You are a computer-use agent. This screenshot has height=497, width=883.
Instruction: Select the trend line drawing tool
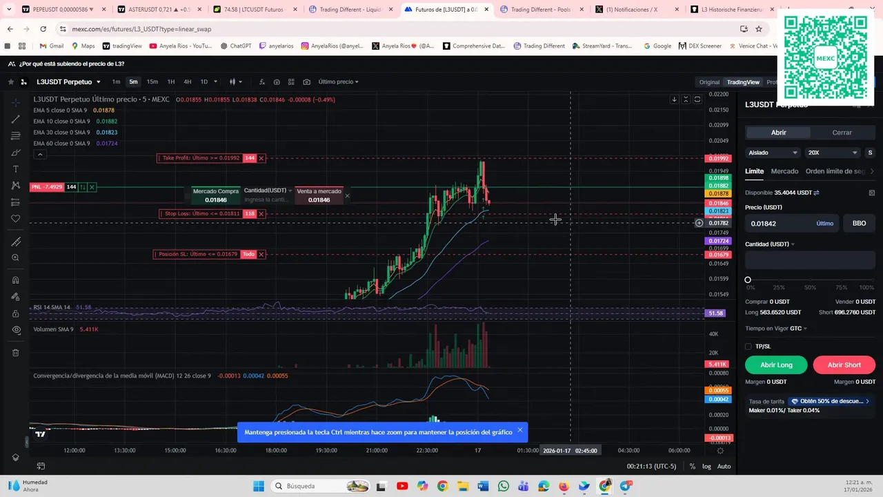pyautogui.click(x=16, y=119)
